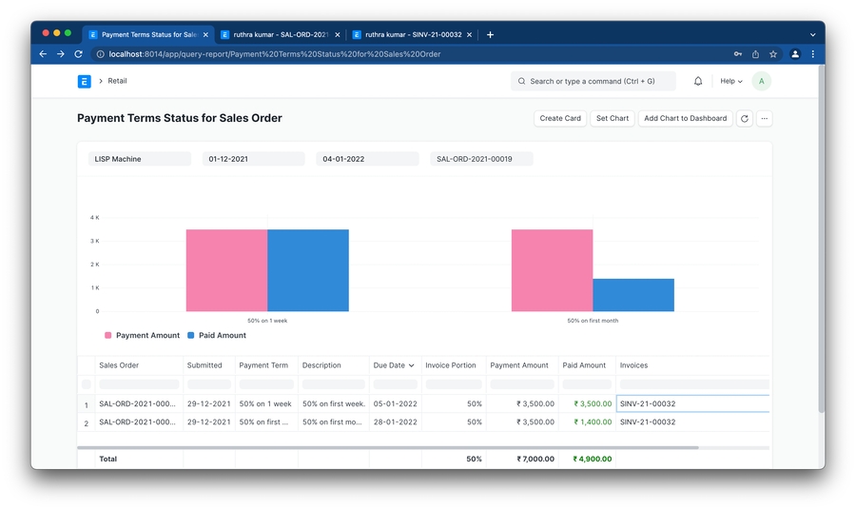Viewport: 856px width, 510px height.
Task: Focus the search command bar
Action: (593, 82)
